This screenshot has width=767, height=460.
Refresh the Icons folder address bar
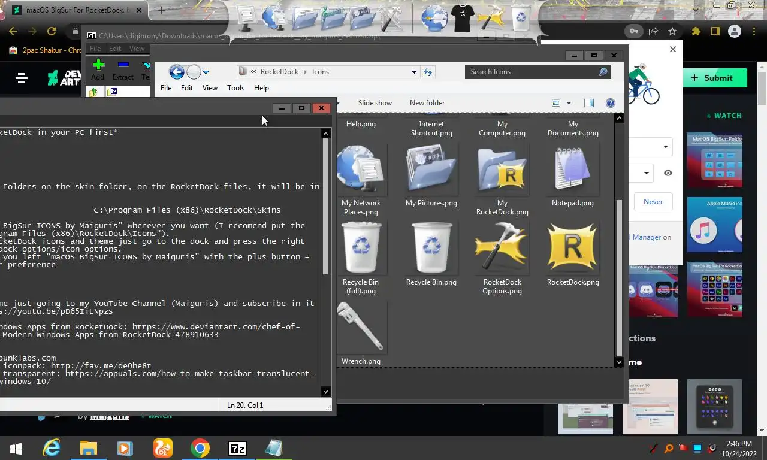428,72
